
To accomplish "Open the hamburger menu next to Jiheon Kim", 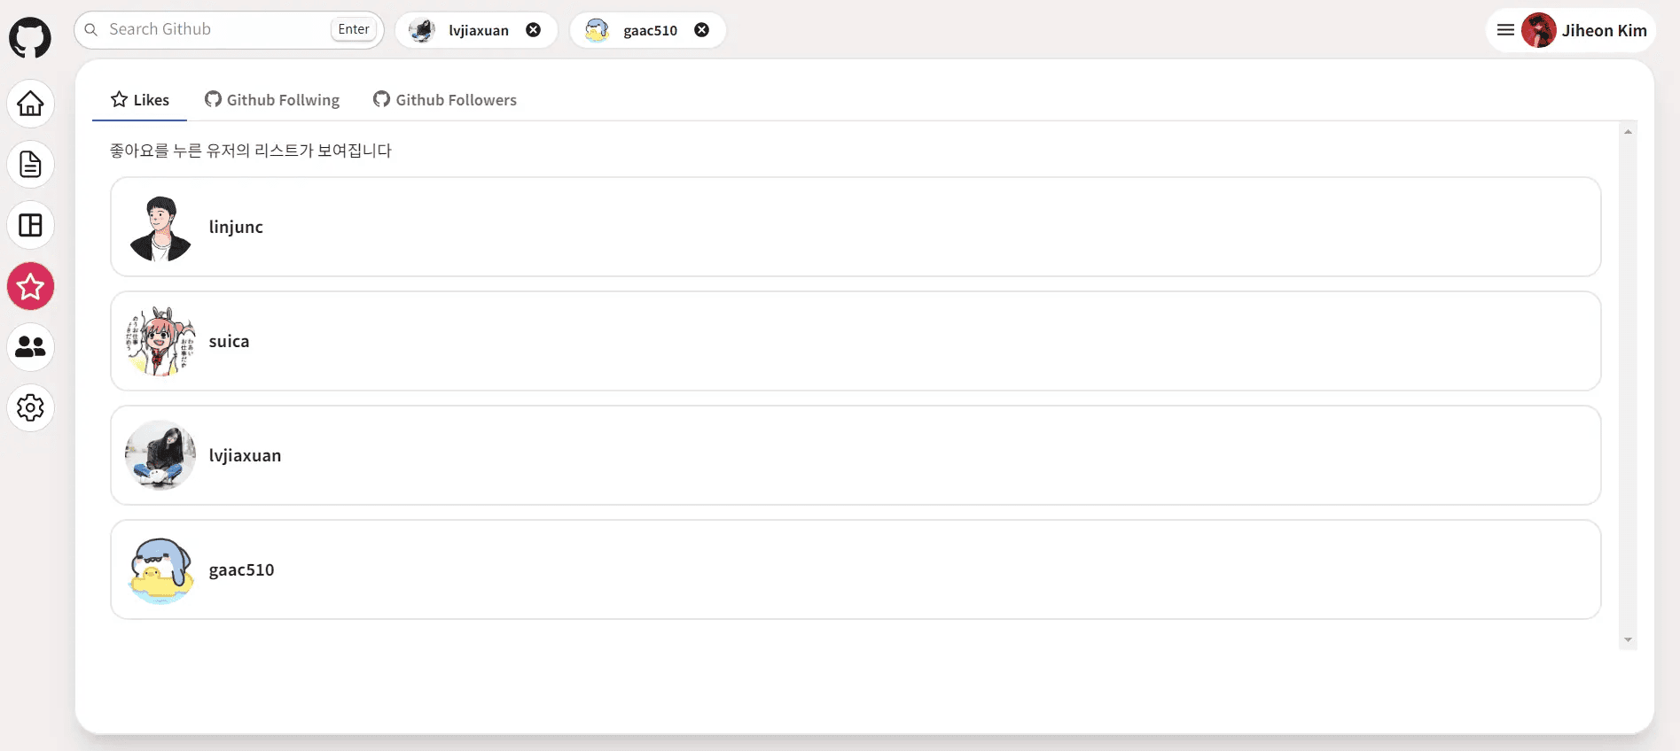I will point(1505,30).
